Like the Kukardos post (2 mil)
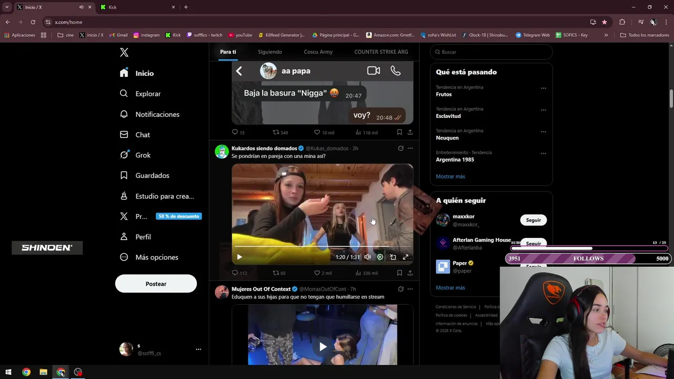The width and height of the screenshot is (674, 379). (x=323, y=273)
